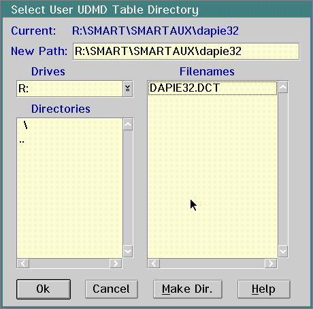Click the Filenames vertical scrollbar track
Screen dimensions: 313x309
pyautogui.click(x=283, y=169)
